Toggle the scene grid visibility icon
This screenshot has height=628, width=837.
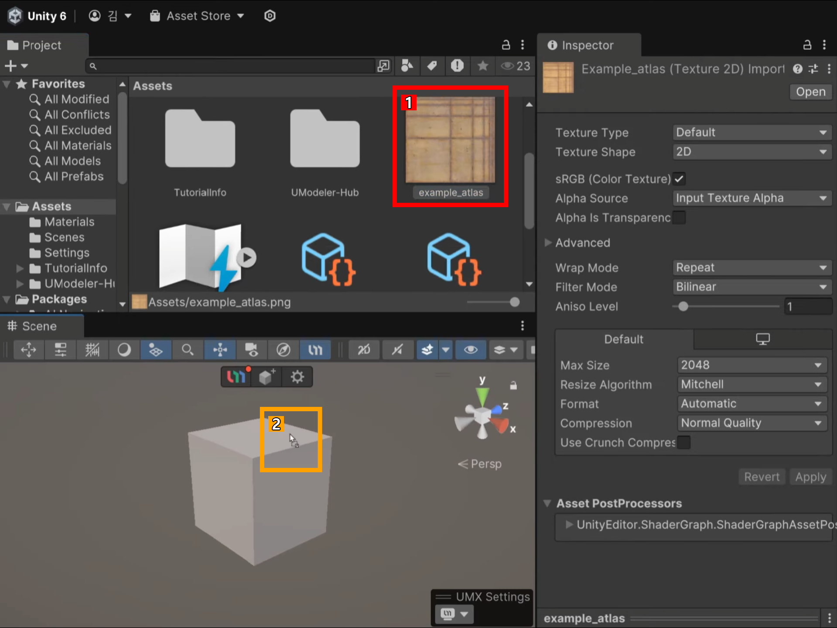pos(156,350)
